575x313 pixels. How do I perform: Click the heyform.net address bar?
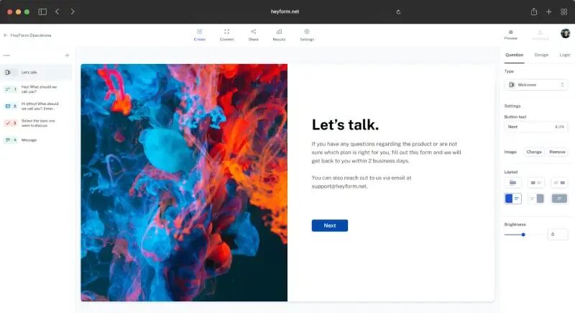coord(285,12)
